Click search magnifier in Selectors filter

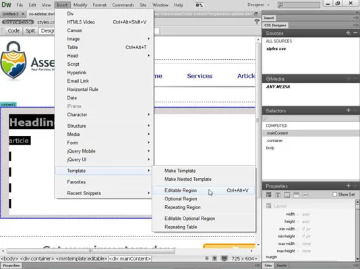pyautogui.click(x=266, y=118)
